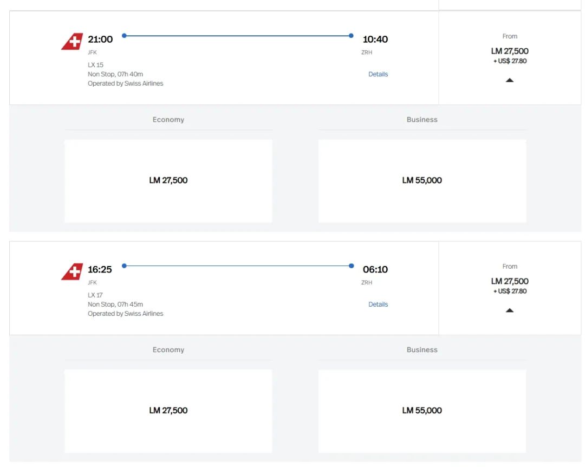Screen dimensions: 585x467
Task: Click the Business column header under LX 15
Action: [421, 120]
